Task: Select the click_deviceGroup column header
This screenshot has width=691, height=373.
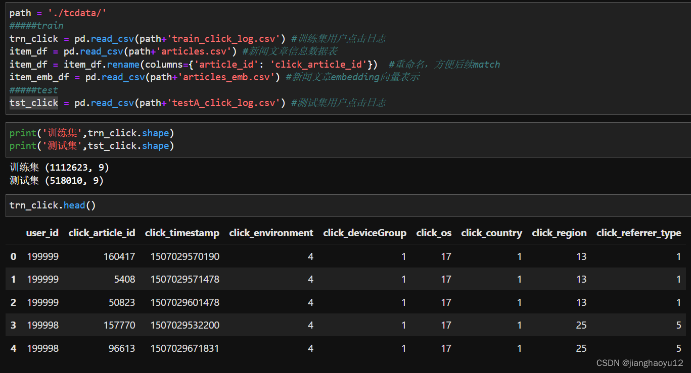Action: point(364,233)
